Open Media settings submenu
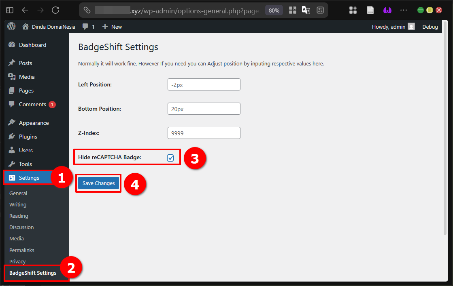This screenshot has width=453, height=286. point(17,239)
